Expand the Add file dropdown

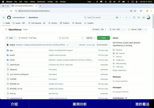point(91,38)
